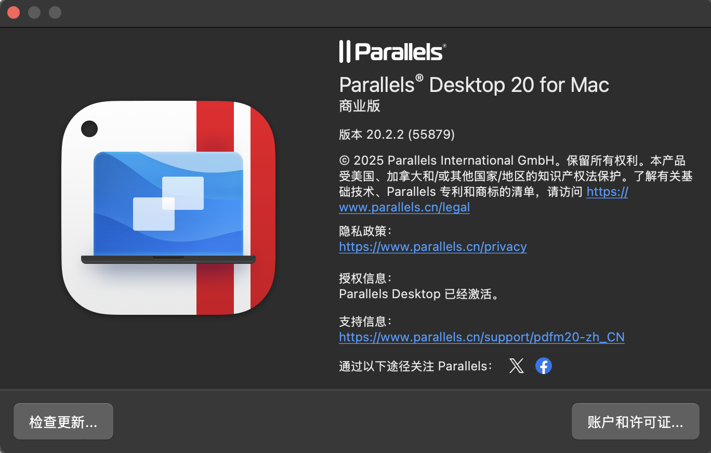The height and width of the screenshot is (453, 711).
Task: Click the black circle on the app icon
Action: click(90, 127)
